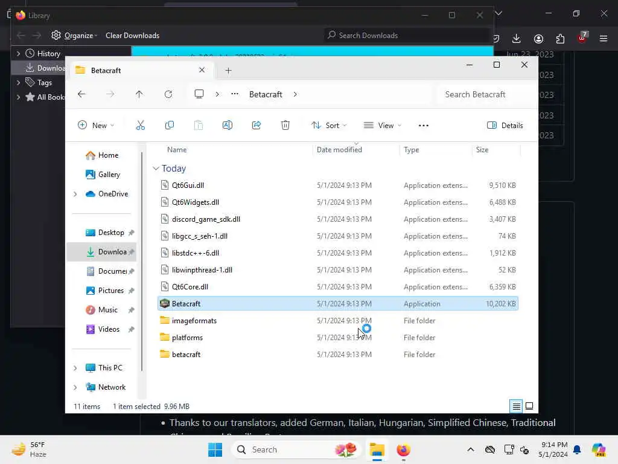This screenshot has width=618, height=464.
Task: Click Search Downloads field in Library
Action: [x=406, y=36]
